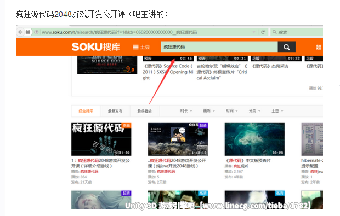
Task: Click the browser search box magnifier icon
Action: [275, 32]
